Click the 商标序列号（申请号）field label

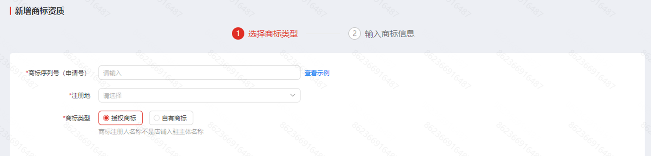(57, 73)
